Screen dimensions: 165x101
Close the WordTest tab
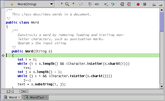(x=46, y=97)
